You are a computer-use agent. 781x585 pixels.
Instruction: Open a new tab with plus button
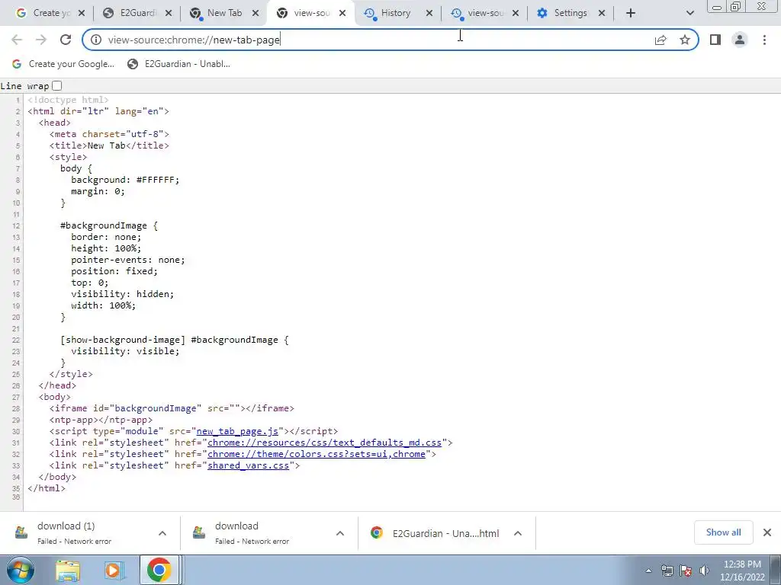tap(631, 13)
